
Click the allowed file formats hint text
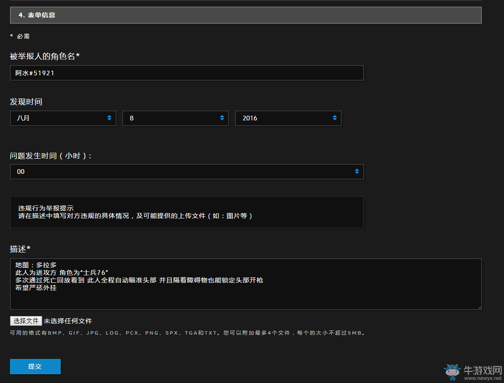[x=187, y=333]
